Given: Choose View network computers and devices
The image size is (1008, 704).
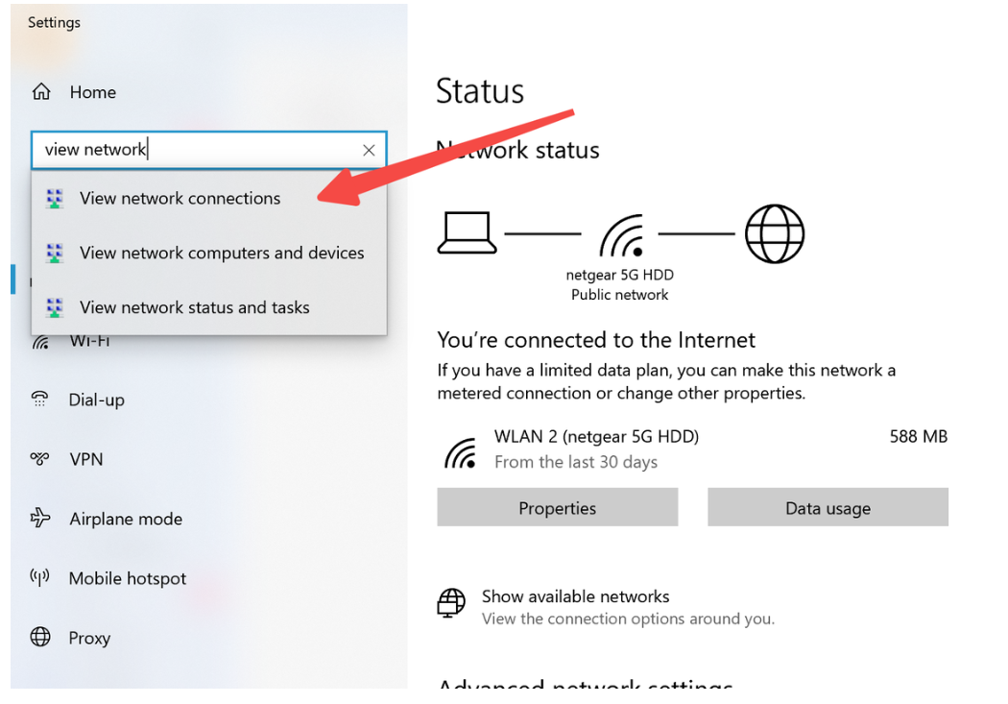Looking at the screenshot, I should (209, 253).
